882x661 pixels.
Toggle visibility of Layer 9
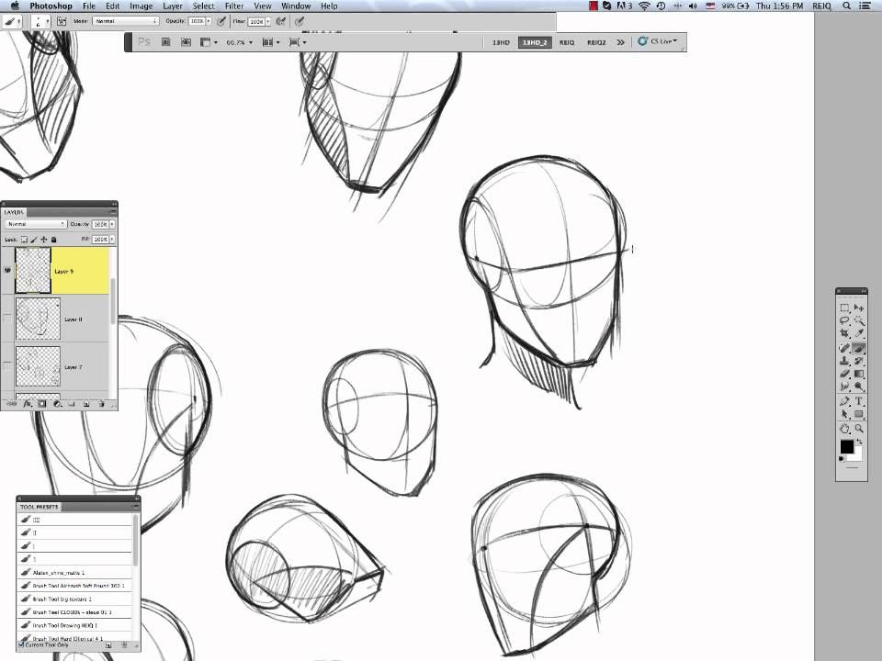coord(7,270)
